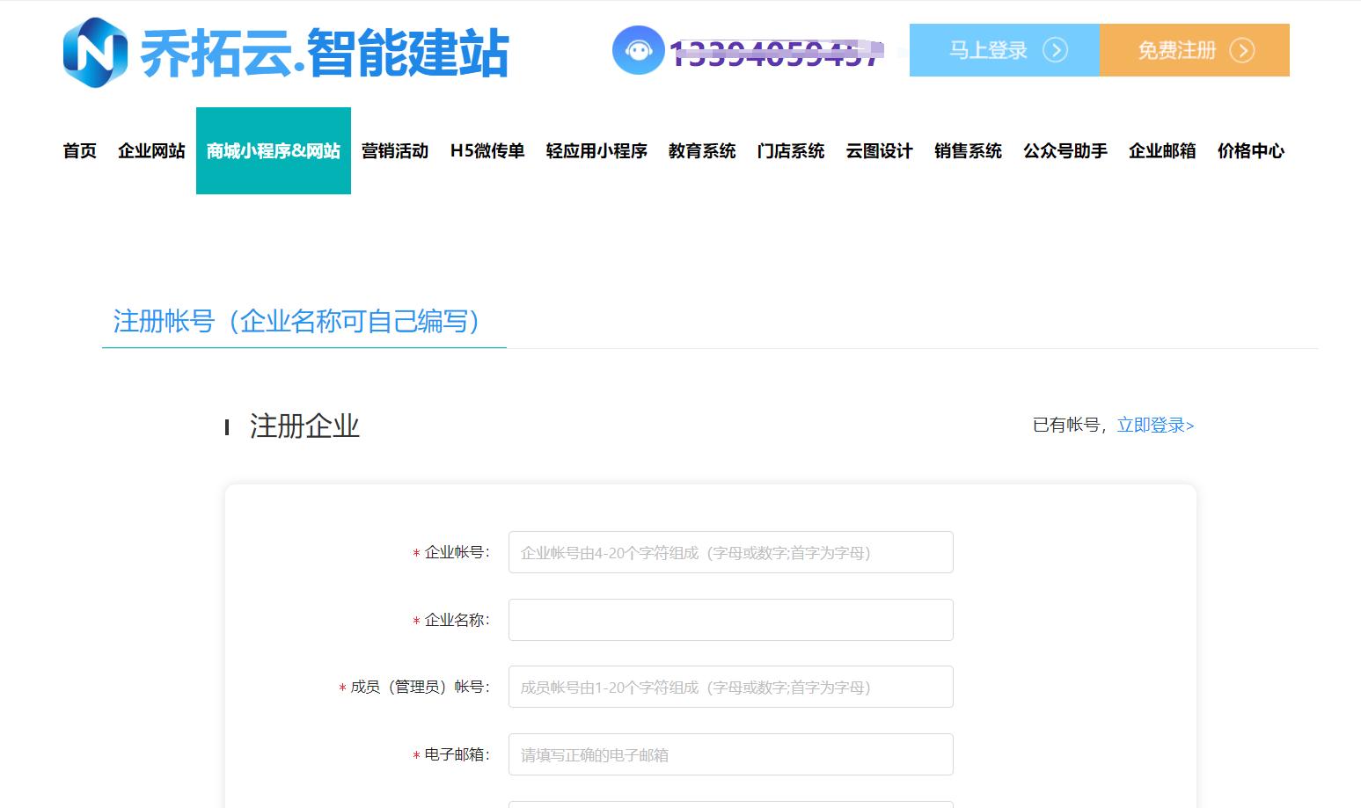Image resolution: width=1361 pixels, height=808 pixels.
Task: Open the 商城小程序&网站 tab
Action: click(x=273, y=151)
